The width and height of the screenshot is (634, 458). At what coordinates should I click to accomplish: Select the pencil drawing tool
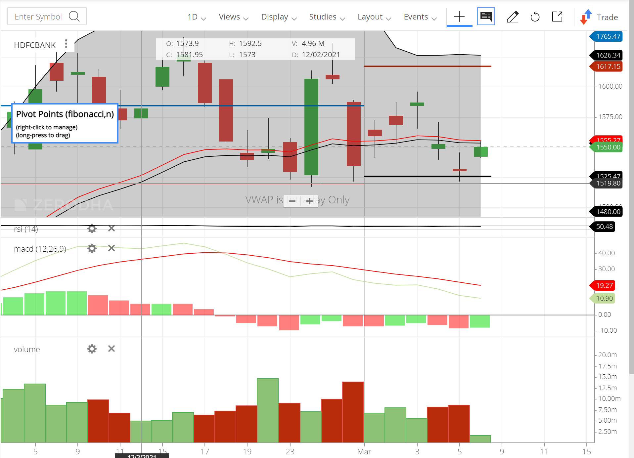(512, 17)
